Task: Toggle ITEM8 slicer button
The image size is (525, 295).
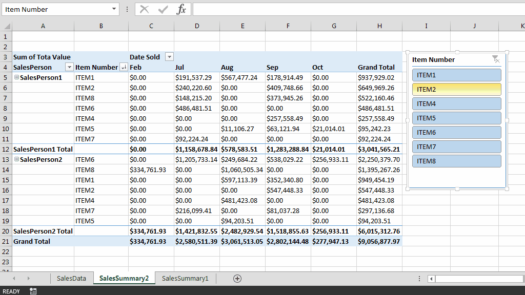Action: 457,161
